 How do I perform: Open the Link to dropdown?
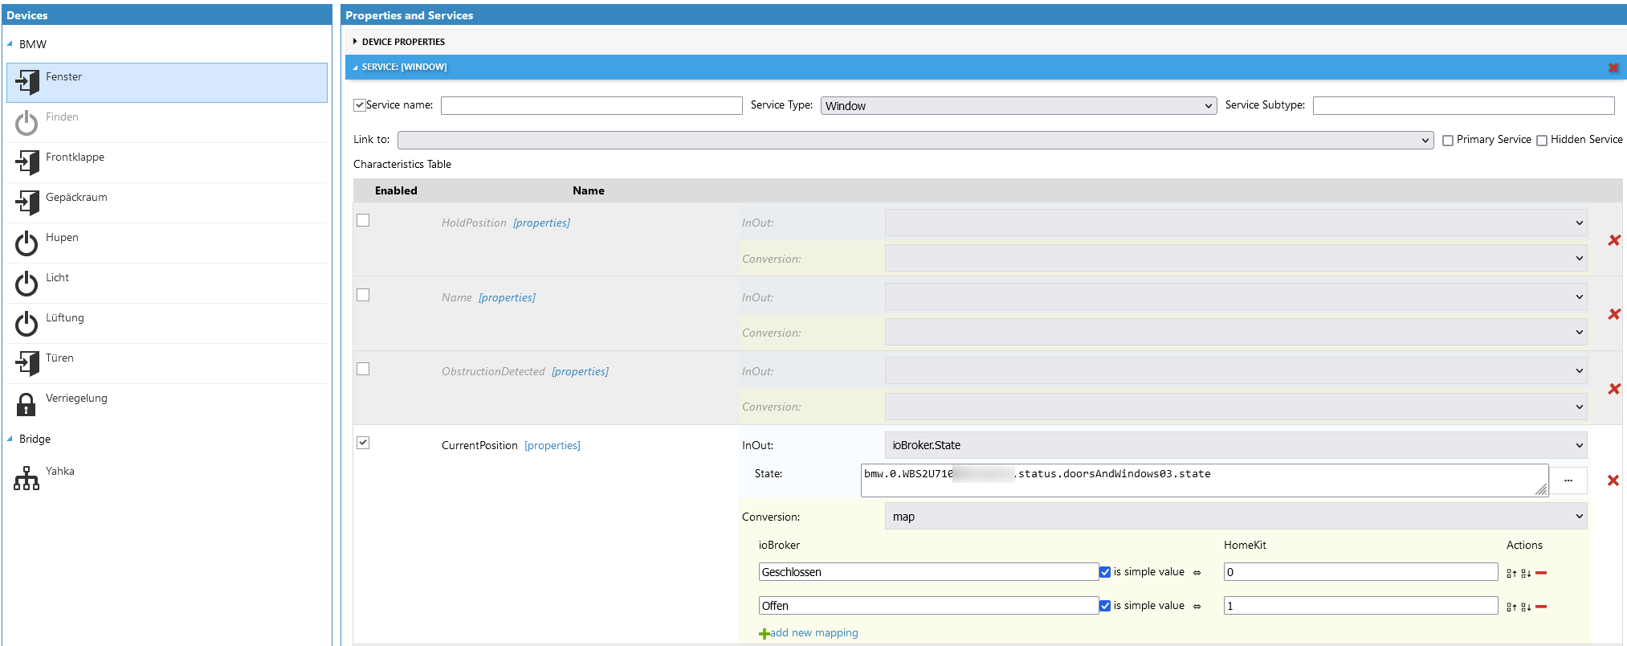[x=915, y=140]
